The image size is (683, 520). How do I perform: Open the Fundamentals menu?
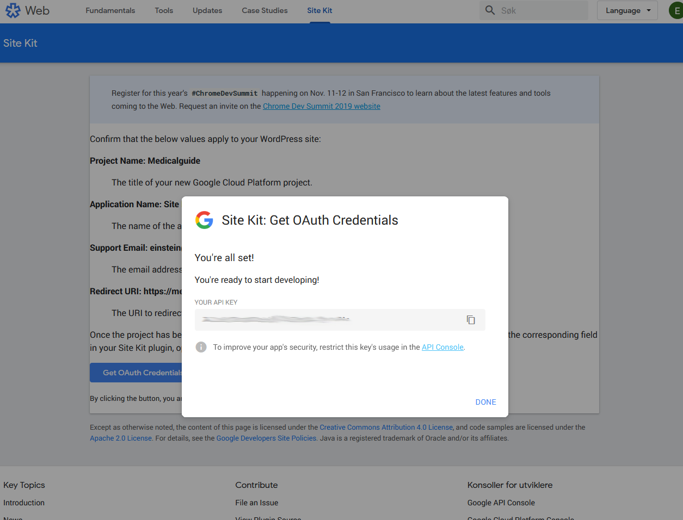tap(110, 10)
